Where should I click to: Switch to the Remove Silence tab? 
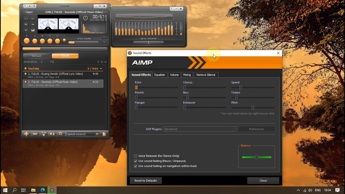pos(206,75)
